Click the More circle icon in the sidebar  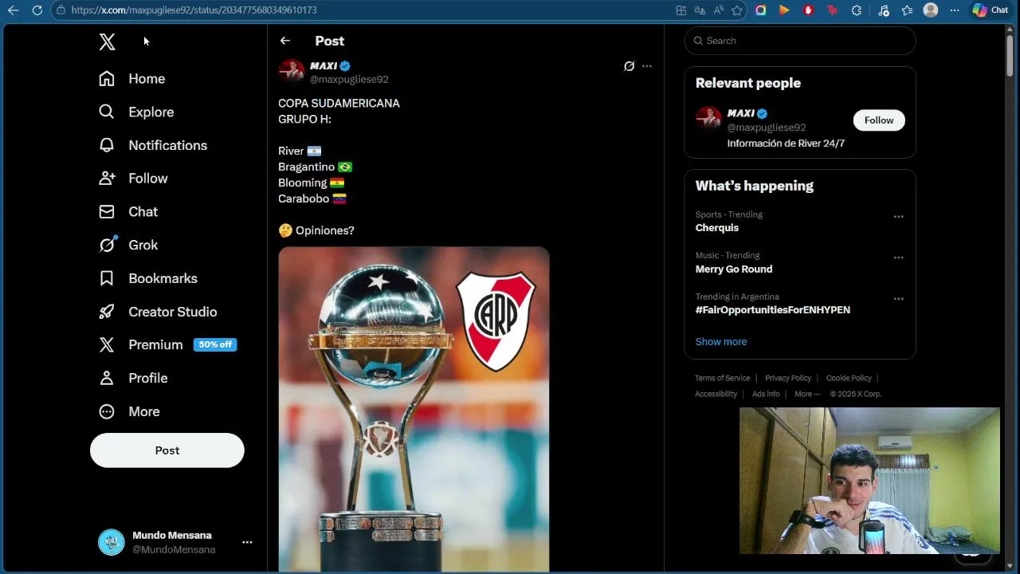click(x=107, y=411)
